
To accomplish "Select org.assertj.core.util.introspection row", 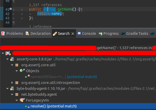I will (51, 83).
